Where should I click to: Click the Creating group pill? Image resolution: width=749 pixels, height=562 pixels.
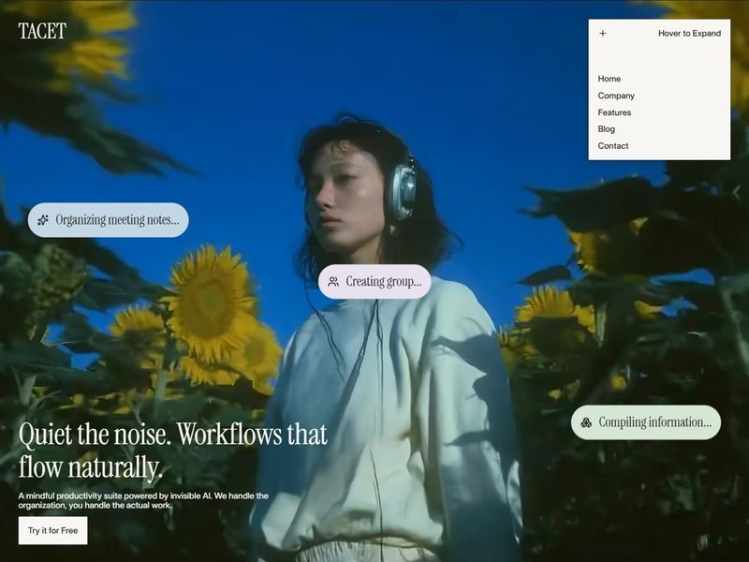pyautogui.click(x=374, y=282)
